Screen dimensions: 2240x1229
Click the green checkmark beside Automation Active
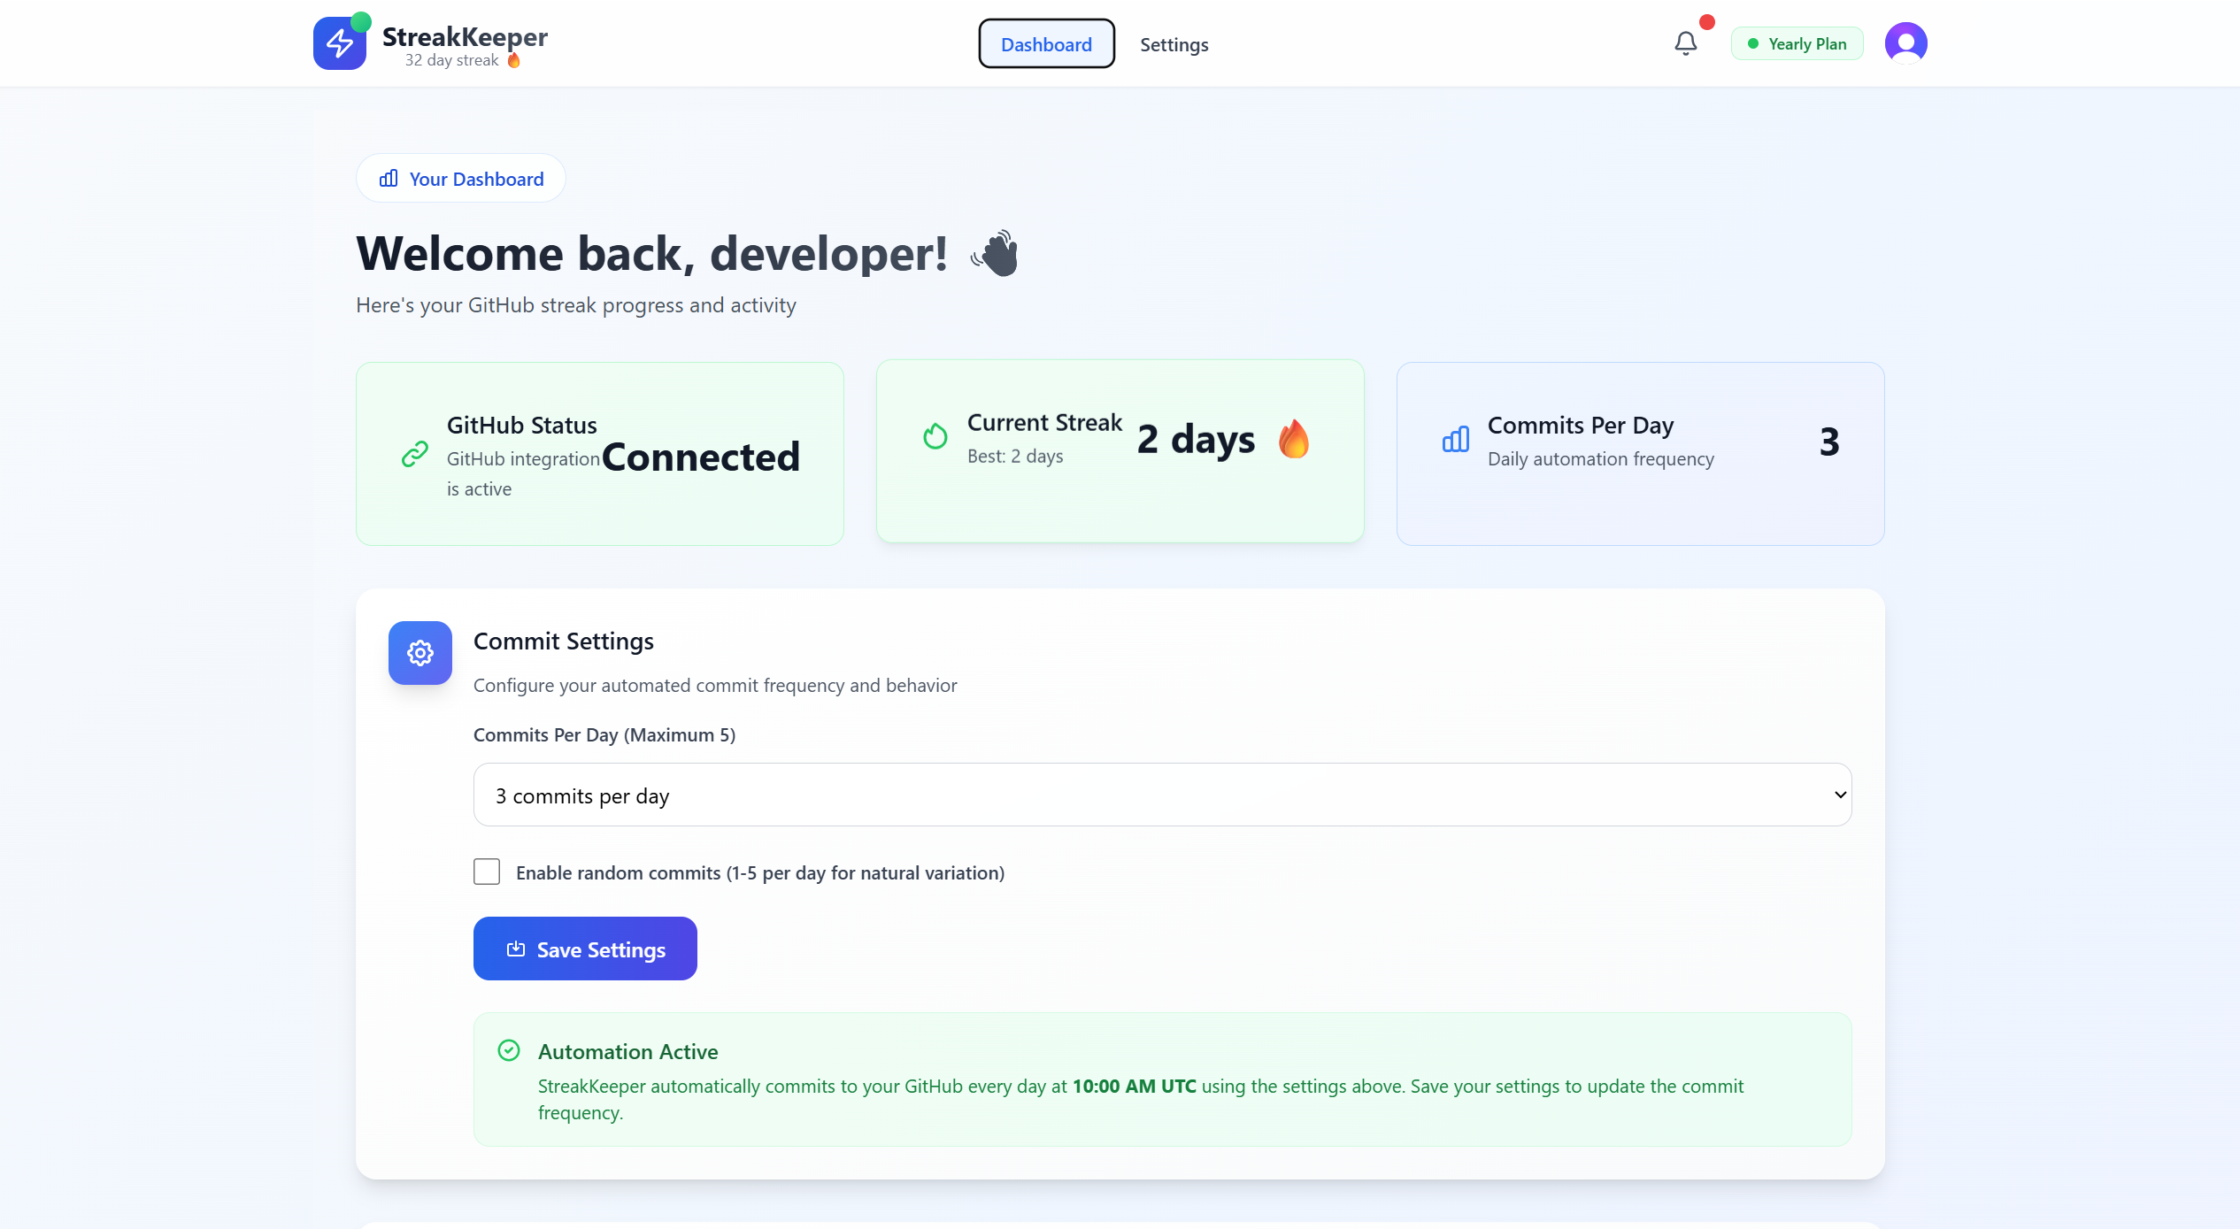click(x=510, y=1050)
